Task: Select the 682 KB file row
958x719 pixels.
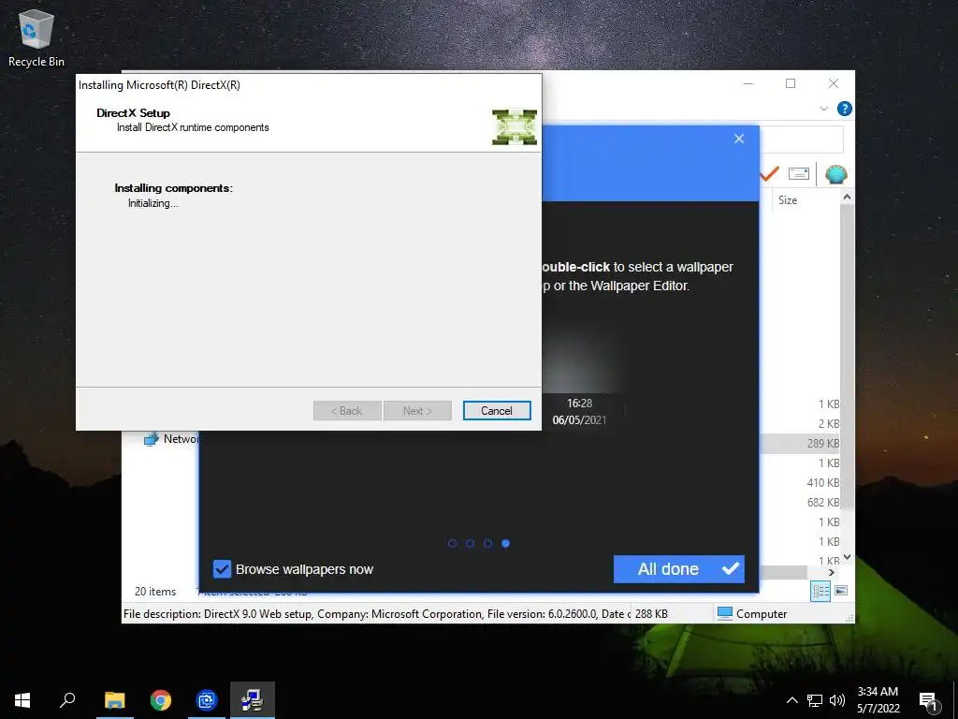Action: pos(801,502)
